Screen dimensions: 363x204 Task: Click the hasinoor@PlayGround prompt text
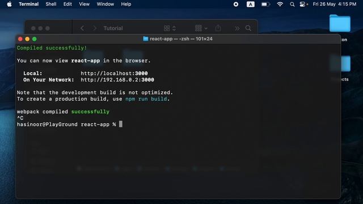(x=47, y=125)
